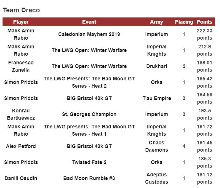Click the Player column header
This screenshot has width=220, height=188.
[x=21, y=22]
